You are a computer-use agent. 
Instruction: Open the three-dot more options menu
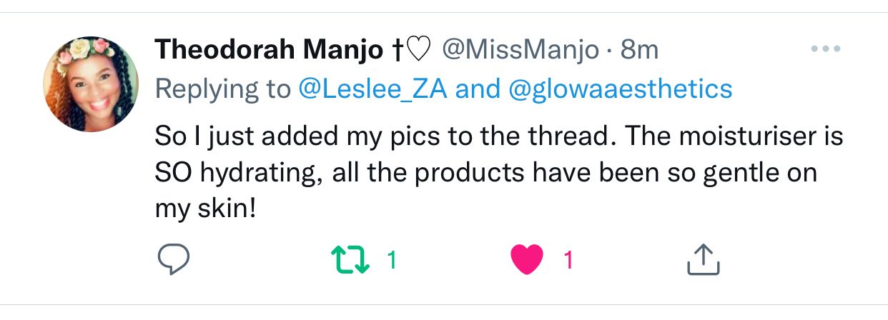827,49
